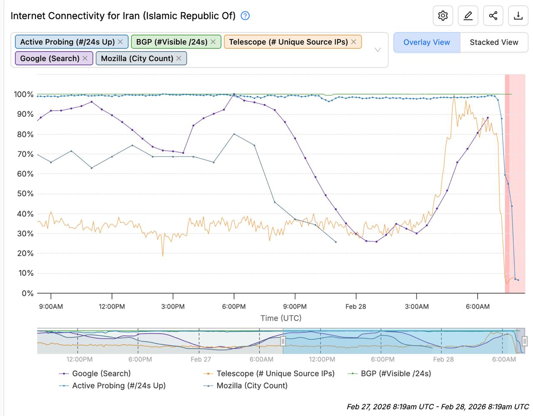Click the pencil edit icon
Screen dimensions: 533x416
coord(468,16)
